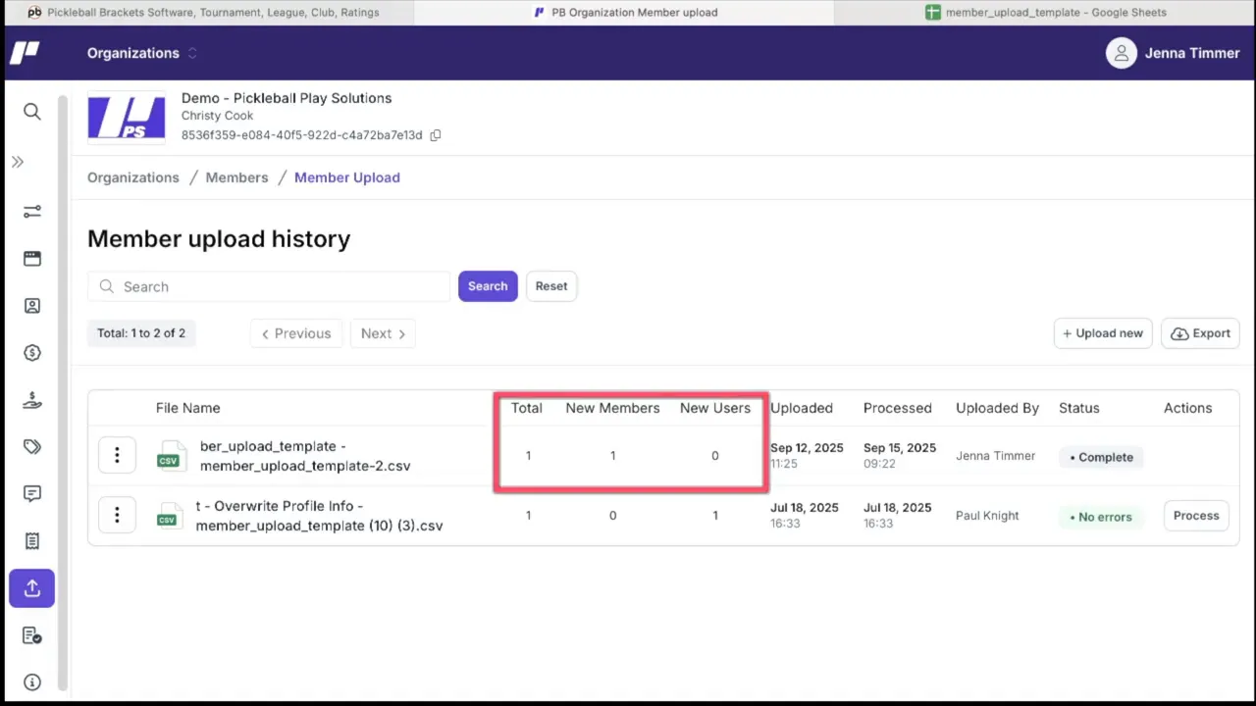Image resolution: width=1256 pixels, height=706 pixels.
Task: Open the actions menu for the Paul Knight upload
Action: 117,515
